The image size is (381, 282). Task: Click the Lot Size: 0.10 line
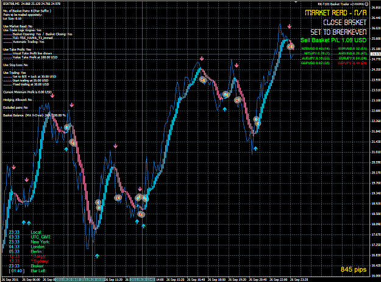point(12,18)
